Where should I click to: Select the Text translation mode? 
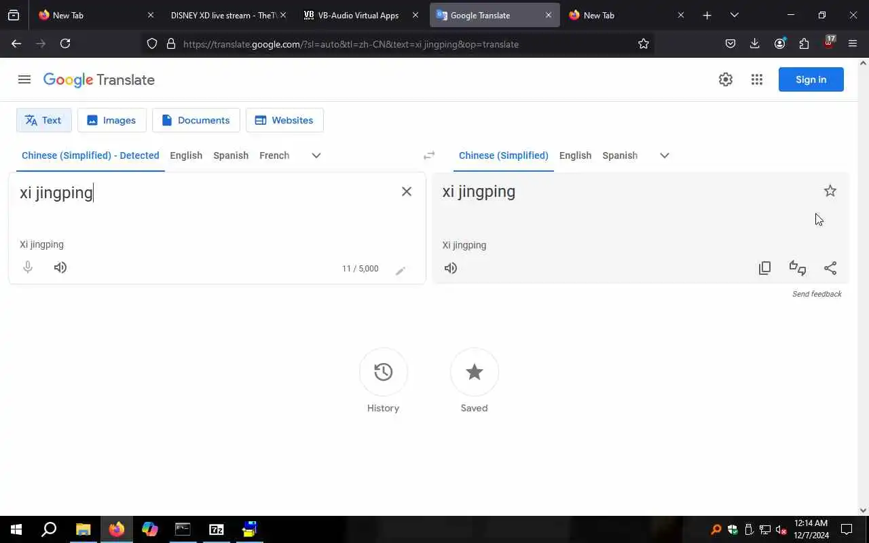coord(43,120)
